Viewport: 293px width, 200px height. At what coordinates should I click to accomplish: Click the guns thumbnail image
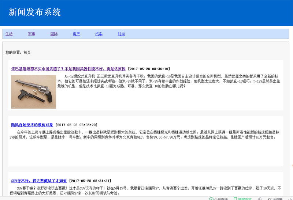tap(34, 92)
